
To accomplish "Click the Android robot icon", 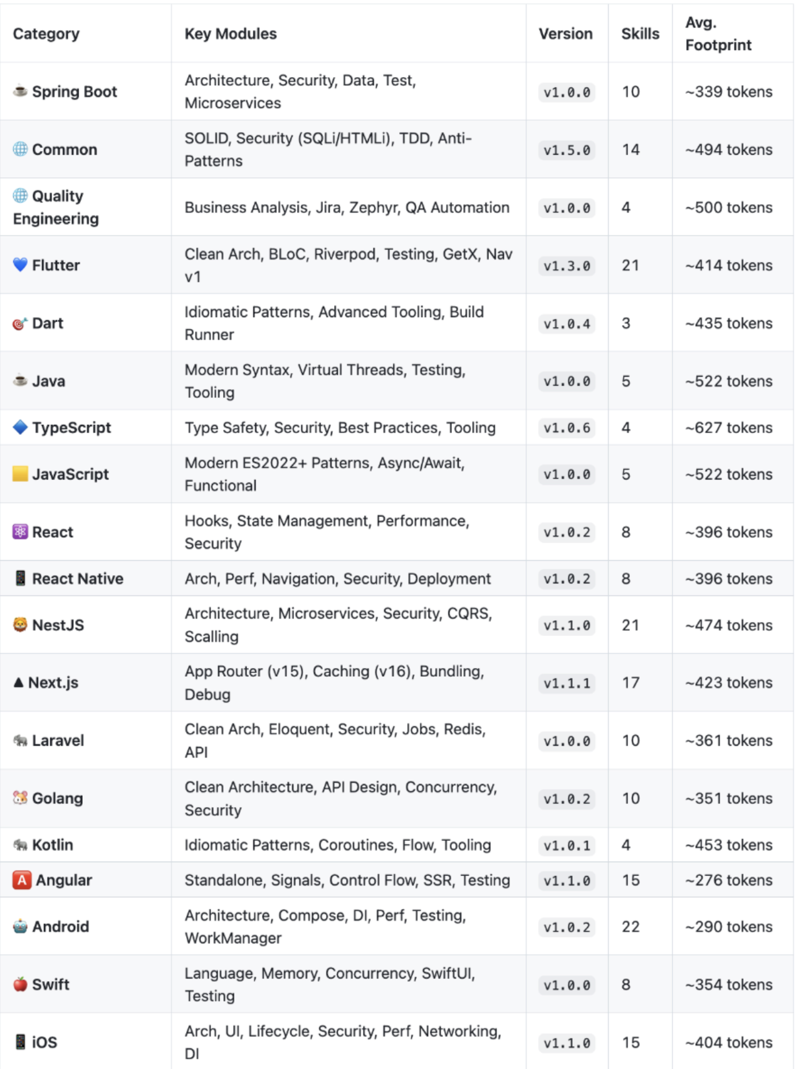I will (x=20, y=926).
